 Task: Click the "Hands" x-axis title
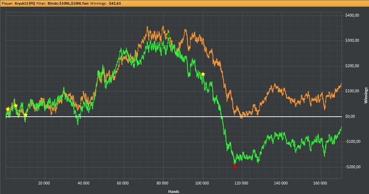[x=173, y=191]
